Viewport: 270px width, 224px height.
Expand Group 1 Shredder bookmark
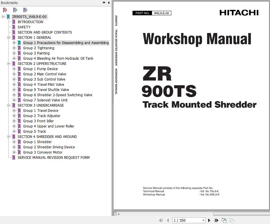[14, 142]
